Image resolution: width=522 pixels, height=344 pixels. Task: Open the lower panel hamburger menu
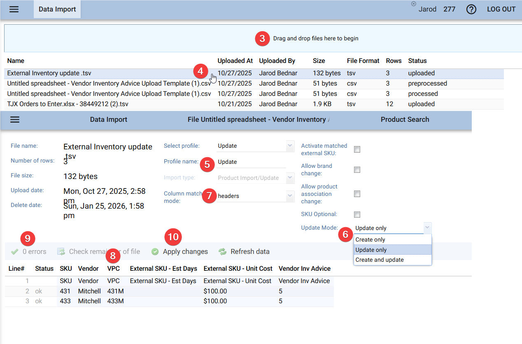[15, 120]
